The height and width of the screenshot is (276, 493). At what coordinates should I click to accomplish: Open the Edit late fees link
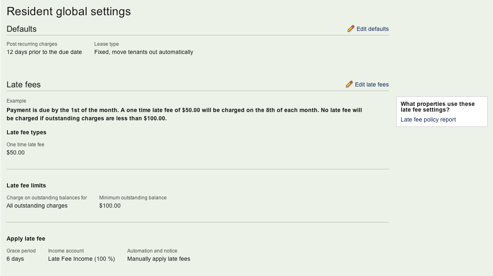click(x=372, y=84)
